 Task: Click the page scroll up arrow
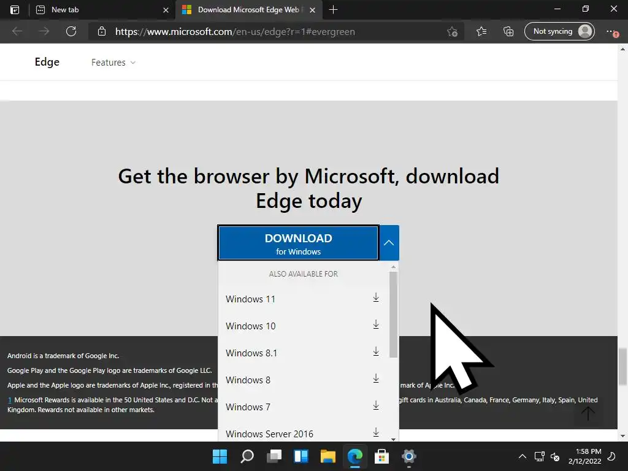click(622, 49)
